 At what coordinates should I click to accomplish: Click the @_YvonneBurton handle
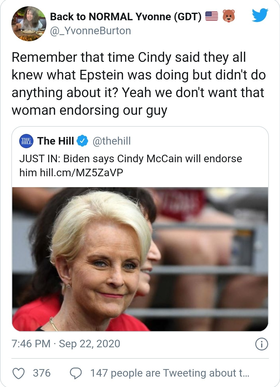coord(90,31)
